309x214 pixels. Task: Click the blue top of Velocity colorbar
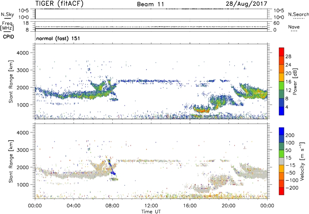(x=282, y=131)
